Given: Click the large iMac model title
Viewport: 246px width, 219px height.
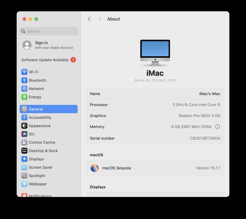Looking at the screenshot, I should (155, 73).
